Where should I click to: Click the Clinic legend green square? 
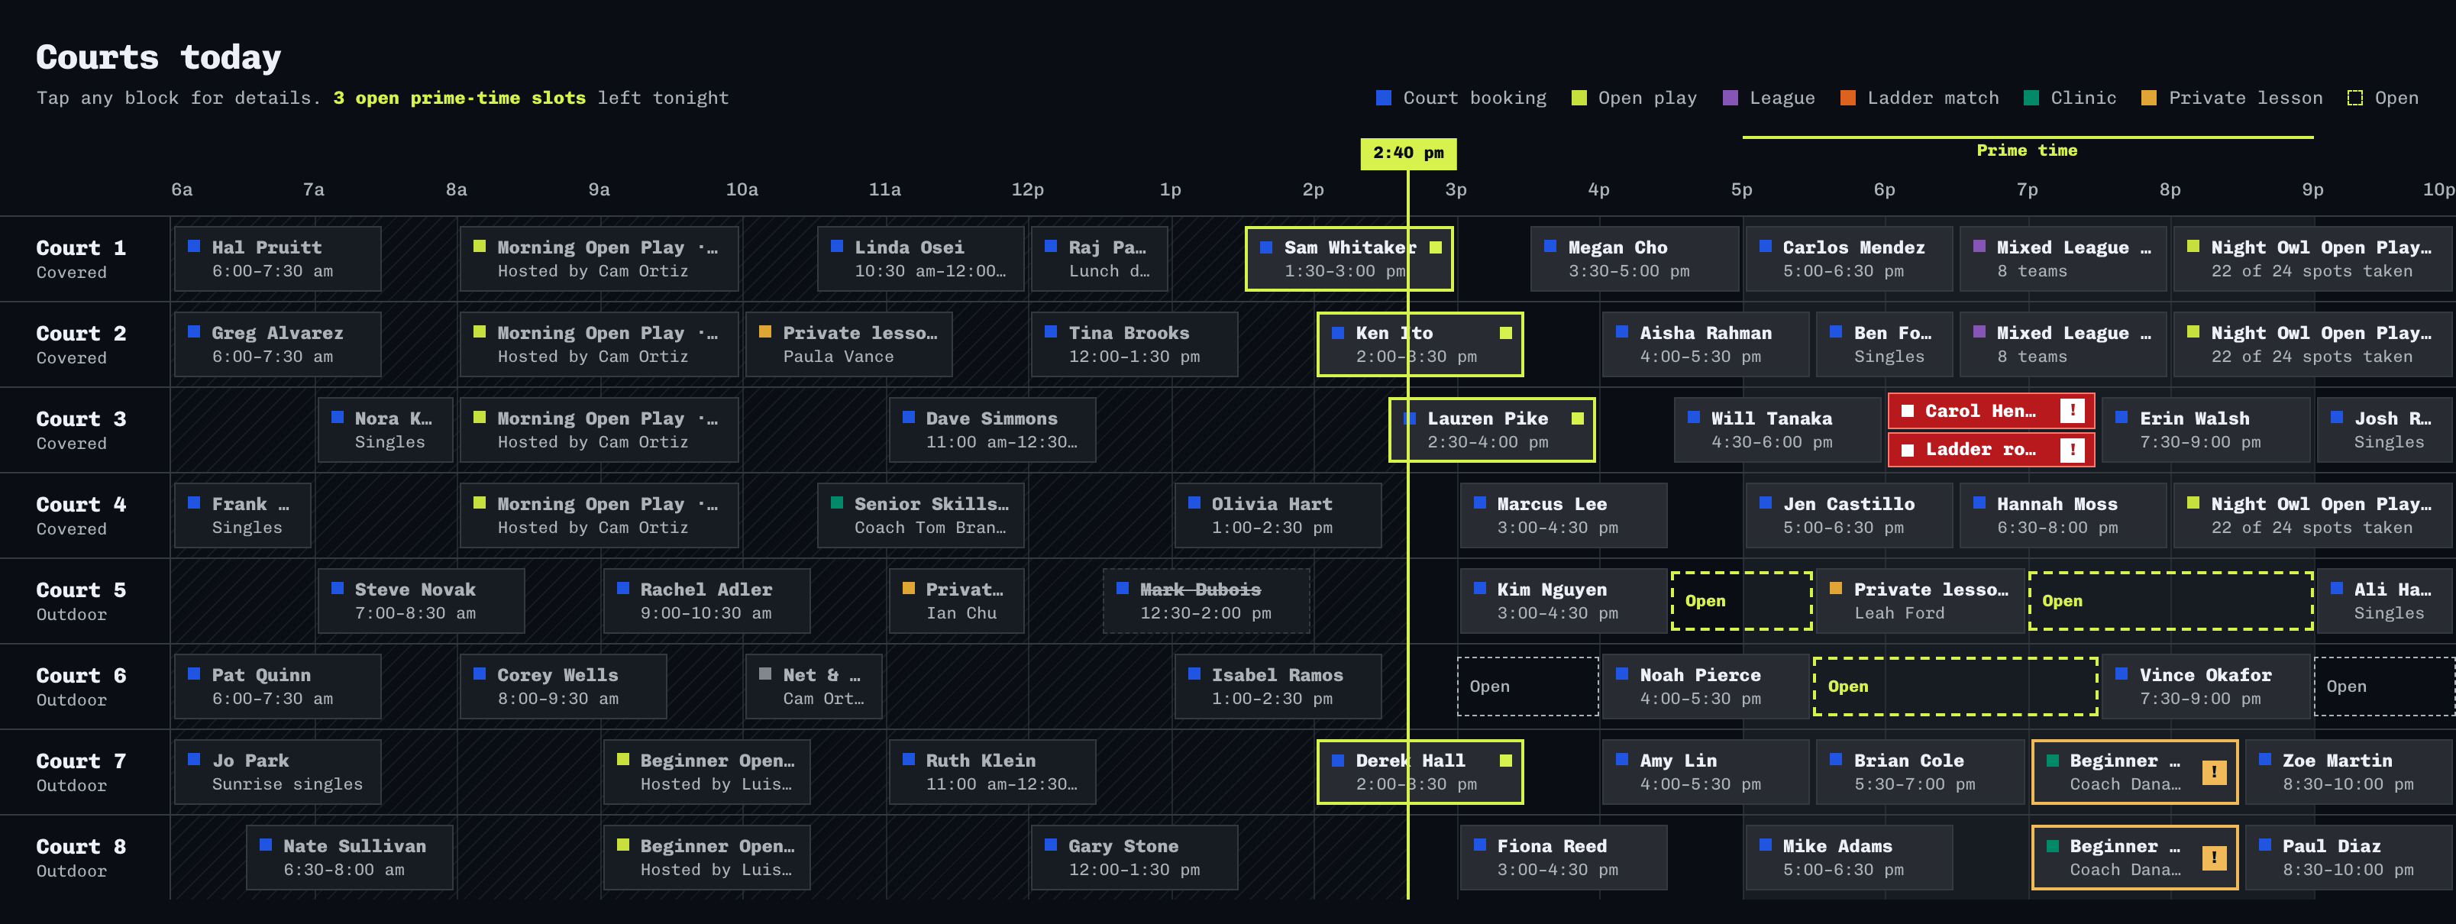coord(2031,97)
